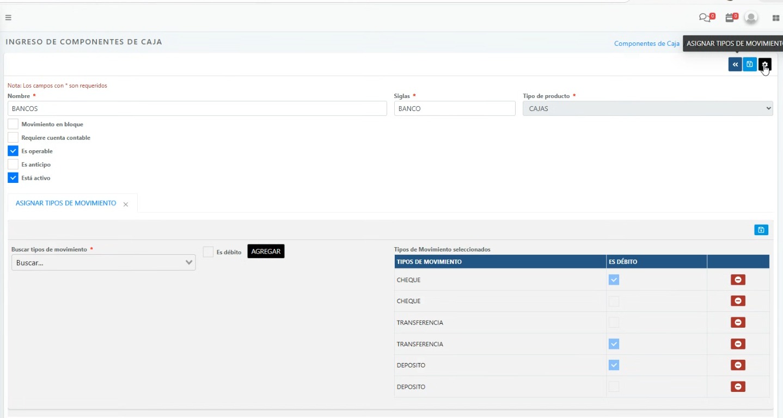Click inside the Nombre input field
Viewport: 783px width, 418px height.
(196, 108)
